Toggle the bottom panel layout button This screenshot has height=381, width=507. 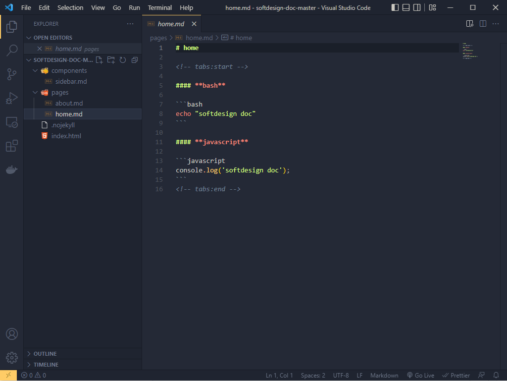click(406, 7)
